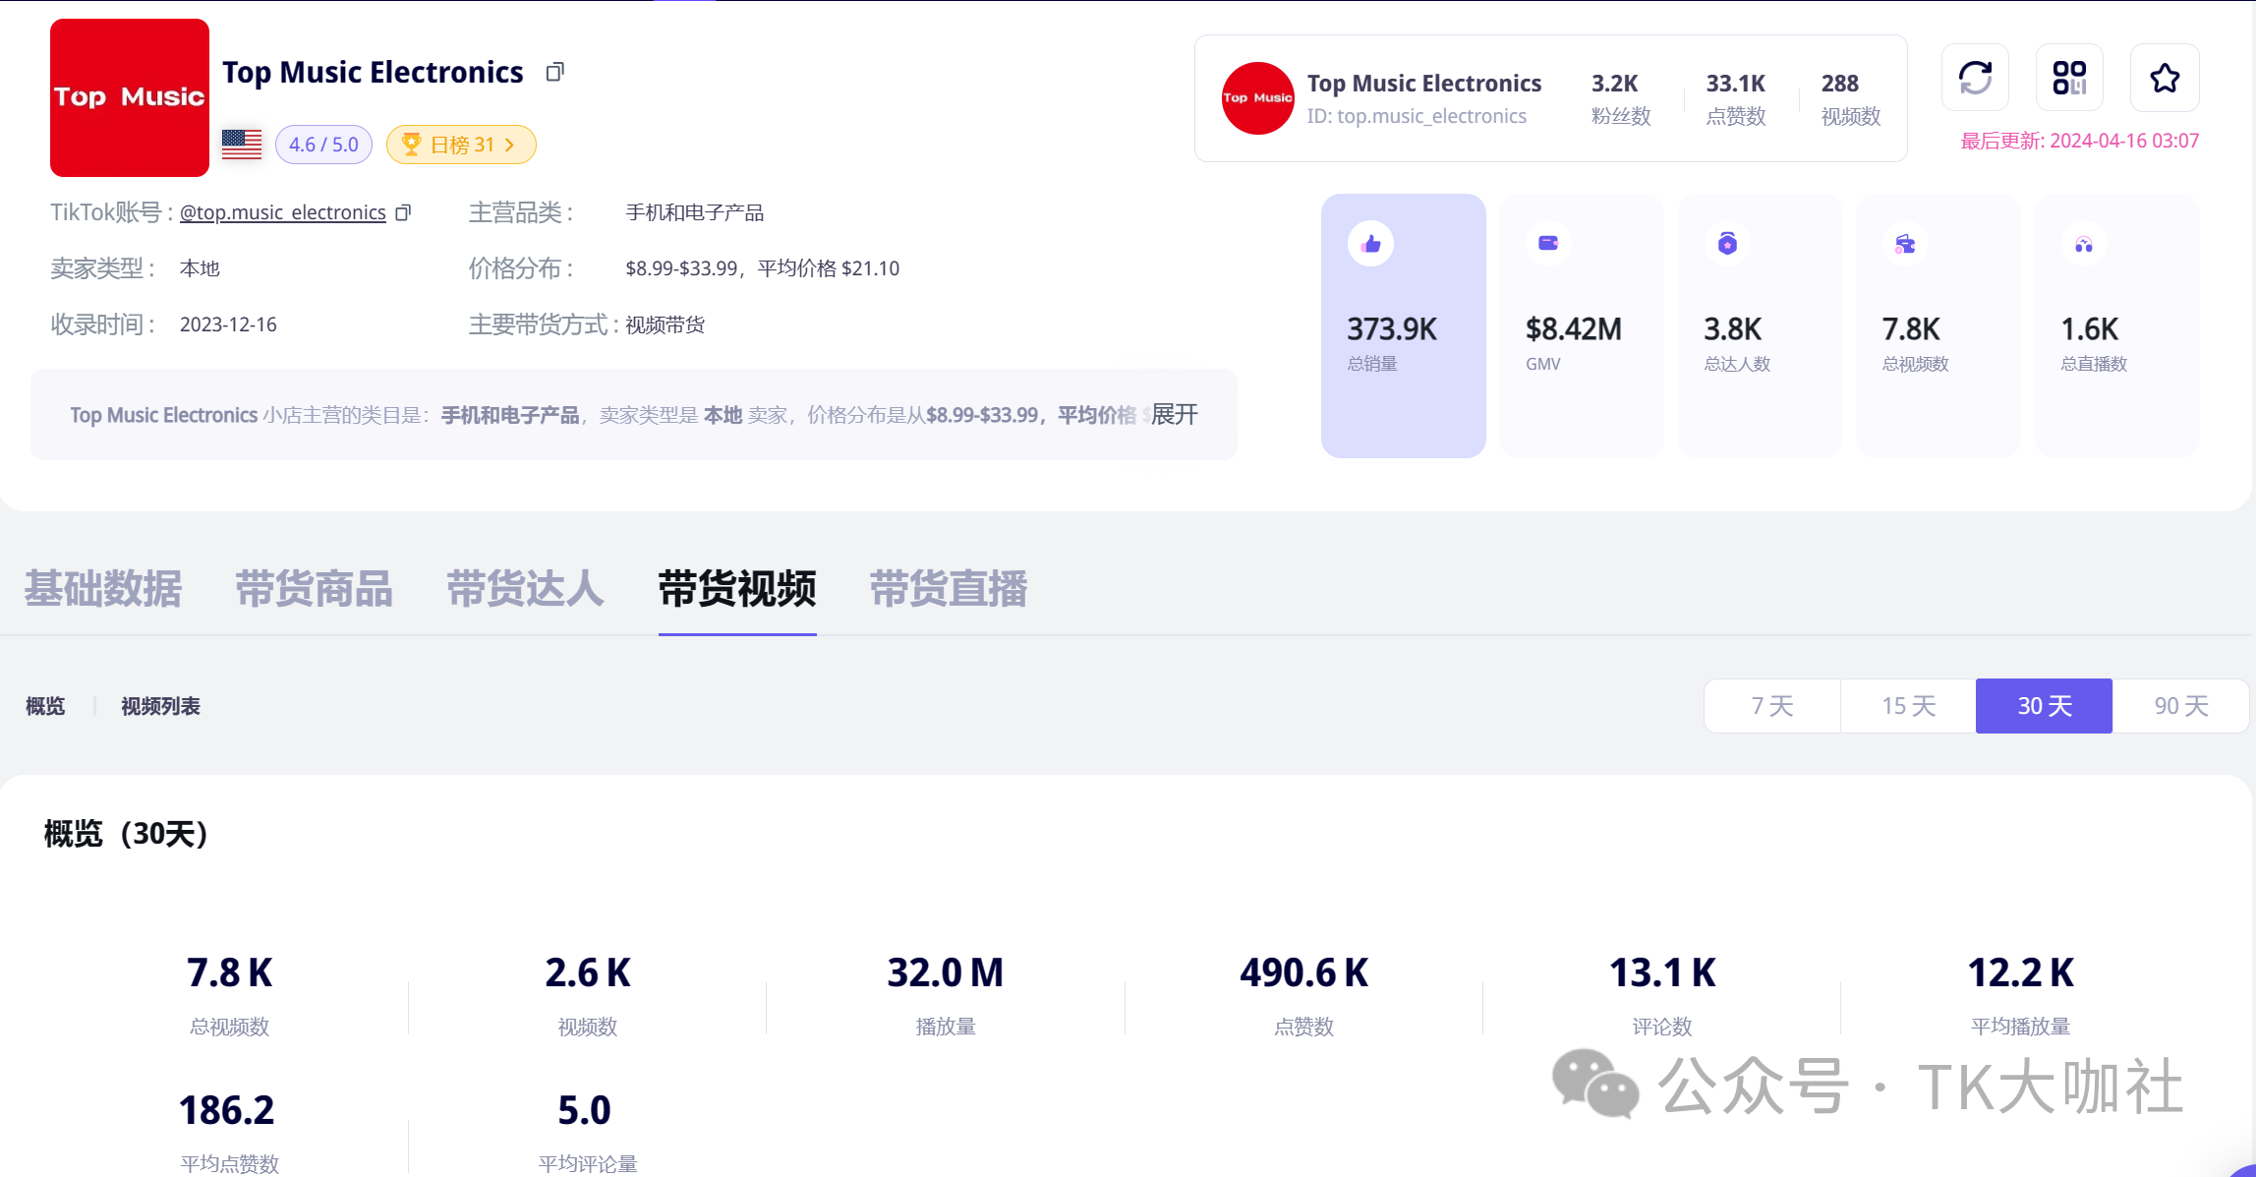Expand description with 展开

1174,415
